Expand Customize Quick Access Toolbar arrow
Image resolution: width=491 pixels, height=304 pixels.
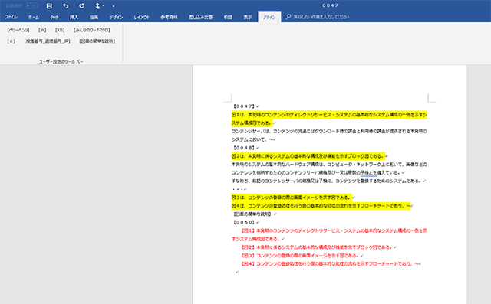tap(114, 6)
